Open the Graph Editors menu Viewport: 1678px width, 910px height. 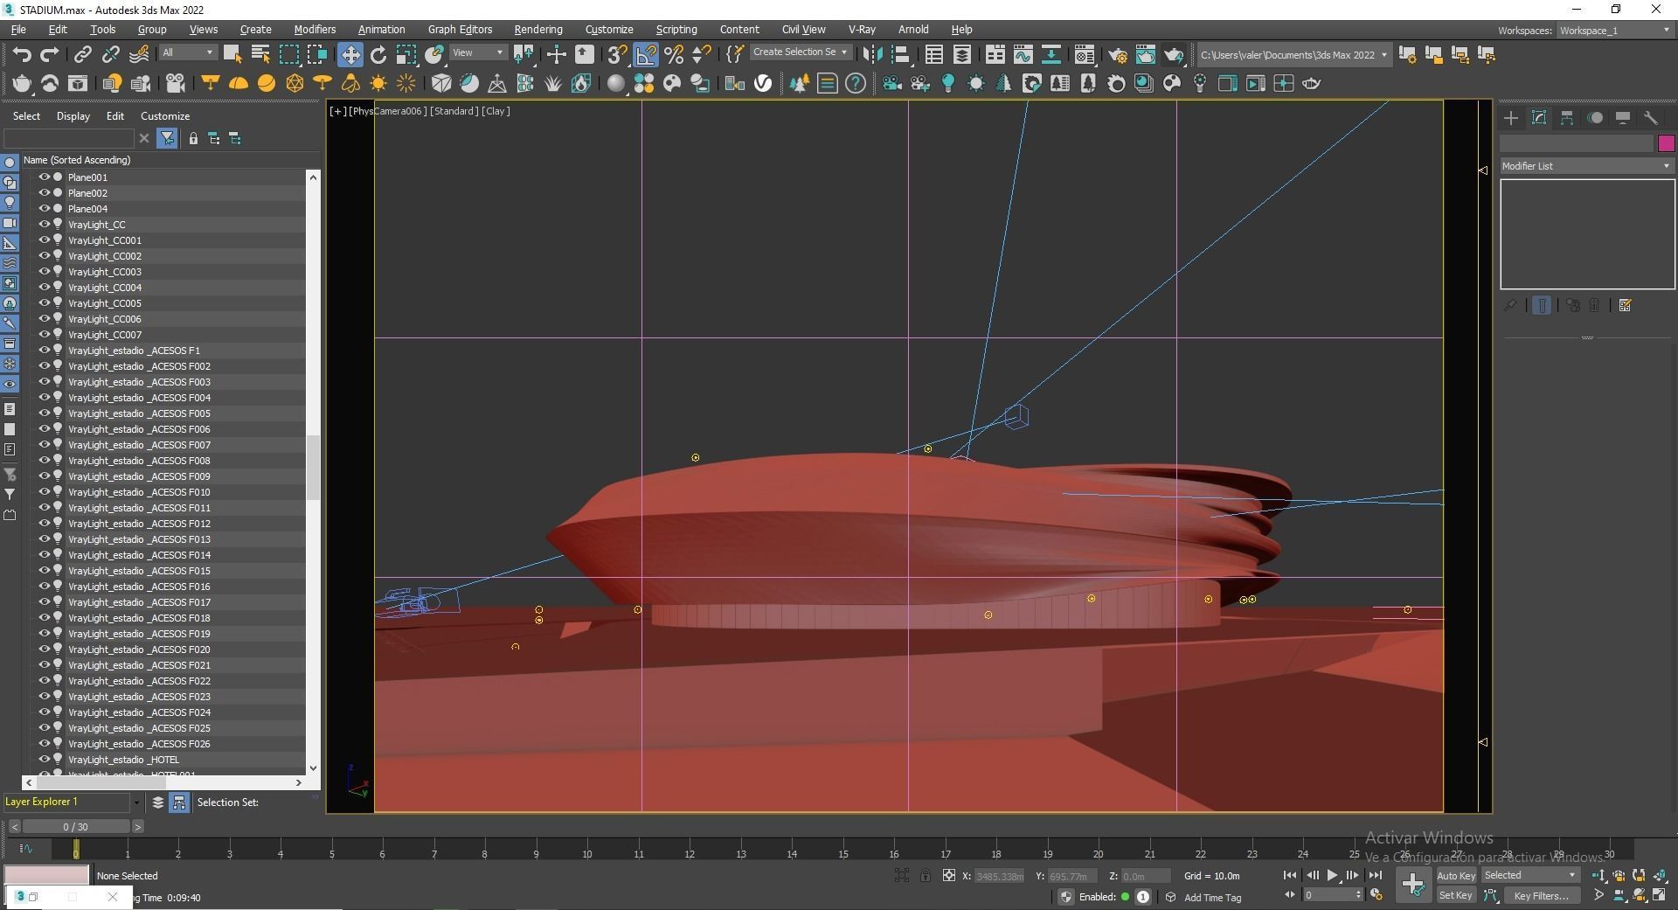(460, 30)
